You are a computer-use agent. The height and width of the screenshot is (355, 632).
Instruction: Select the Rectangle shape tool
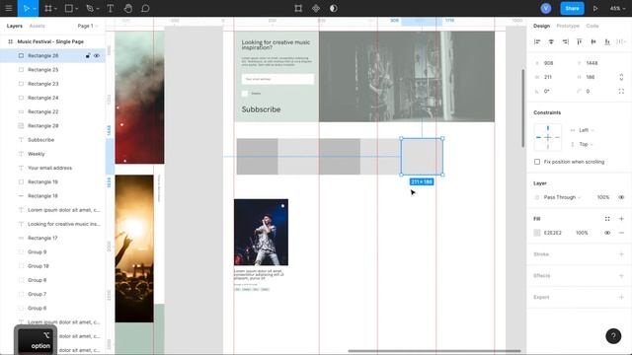click(69, 8)
